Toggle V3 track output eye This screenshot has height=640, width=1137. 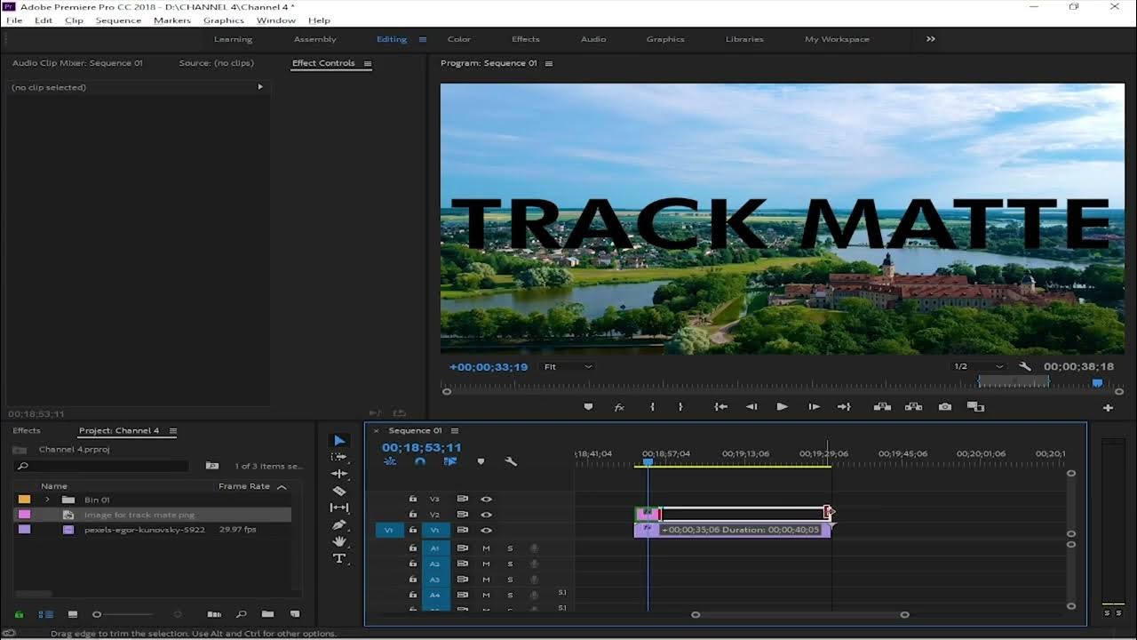point(486,499)
